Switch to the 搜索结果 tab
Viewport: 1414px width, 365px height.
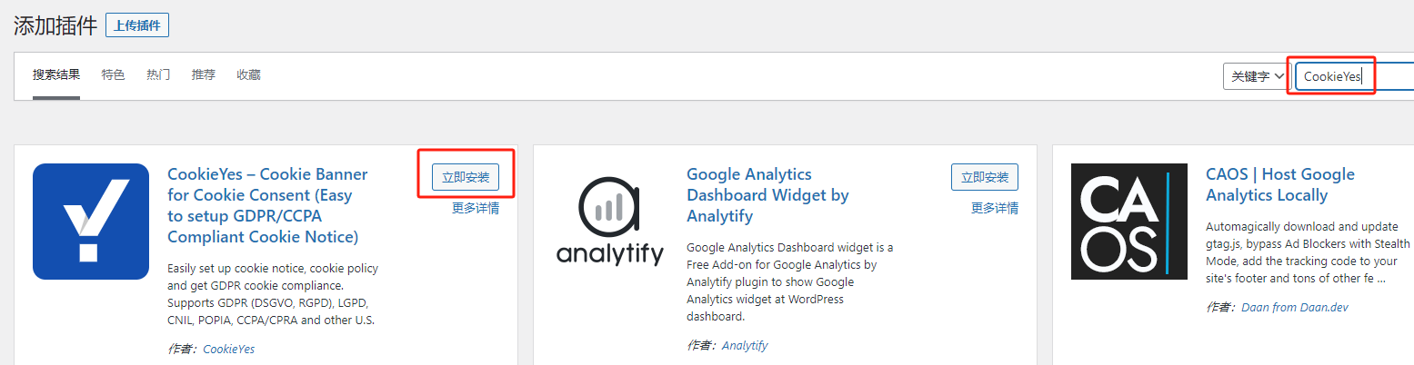56,75
